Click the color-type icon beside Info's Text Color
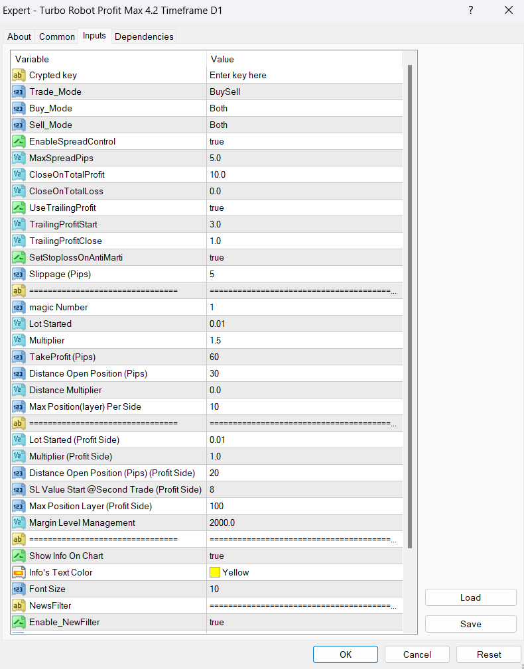The height and width of the screenshot is (669, 524). tap(19, 572)
